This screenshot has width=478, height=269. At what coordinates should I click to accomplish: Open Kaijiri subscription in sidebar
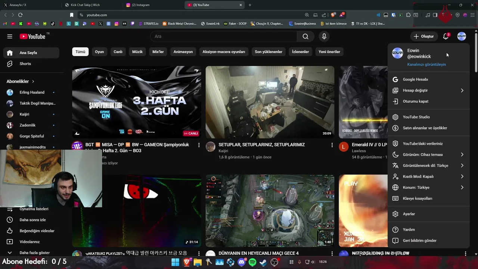[31, 114]
